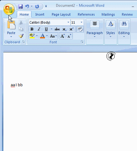Switch to the Home tab
Viewport: 137px width, 151px height.
pos(24,14)
